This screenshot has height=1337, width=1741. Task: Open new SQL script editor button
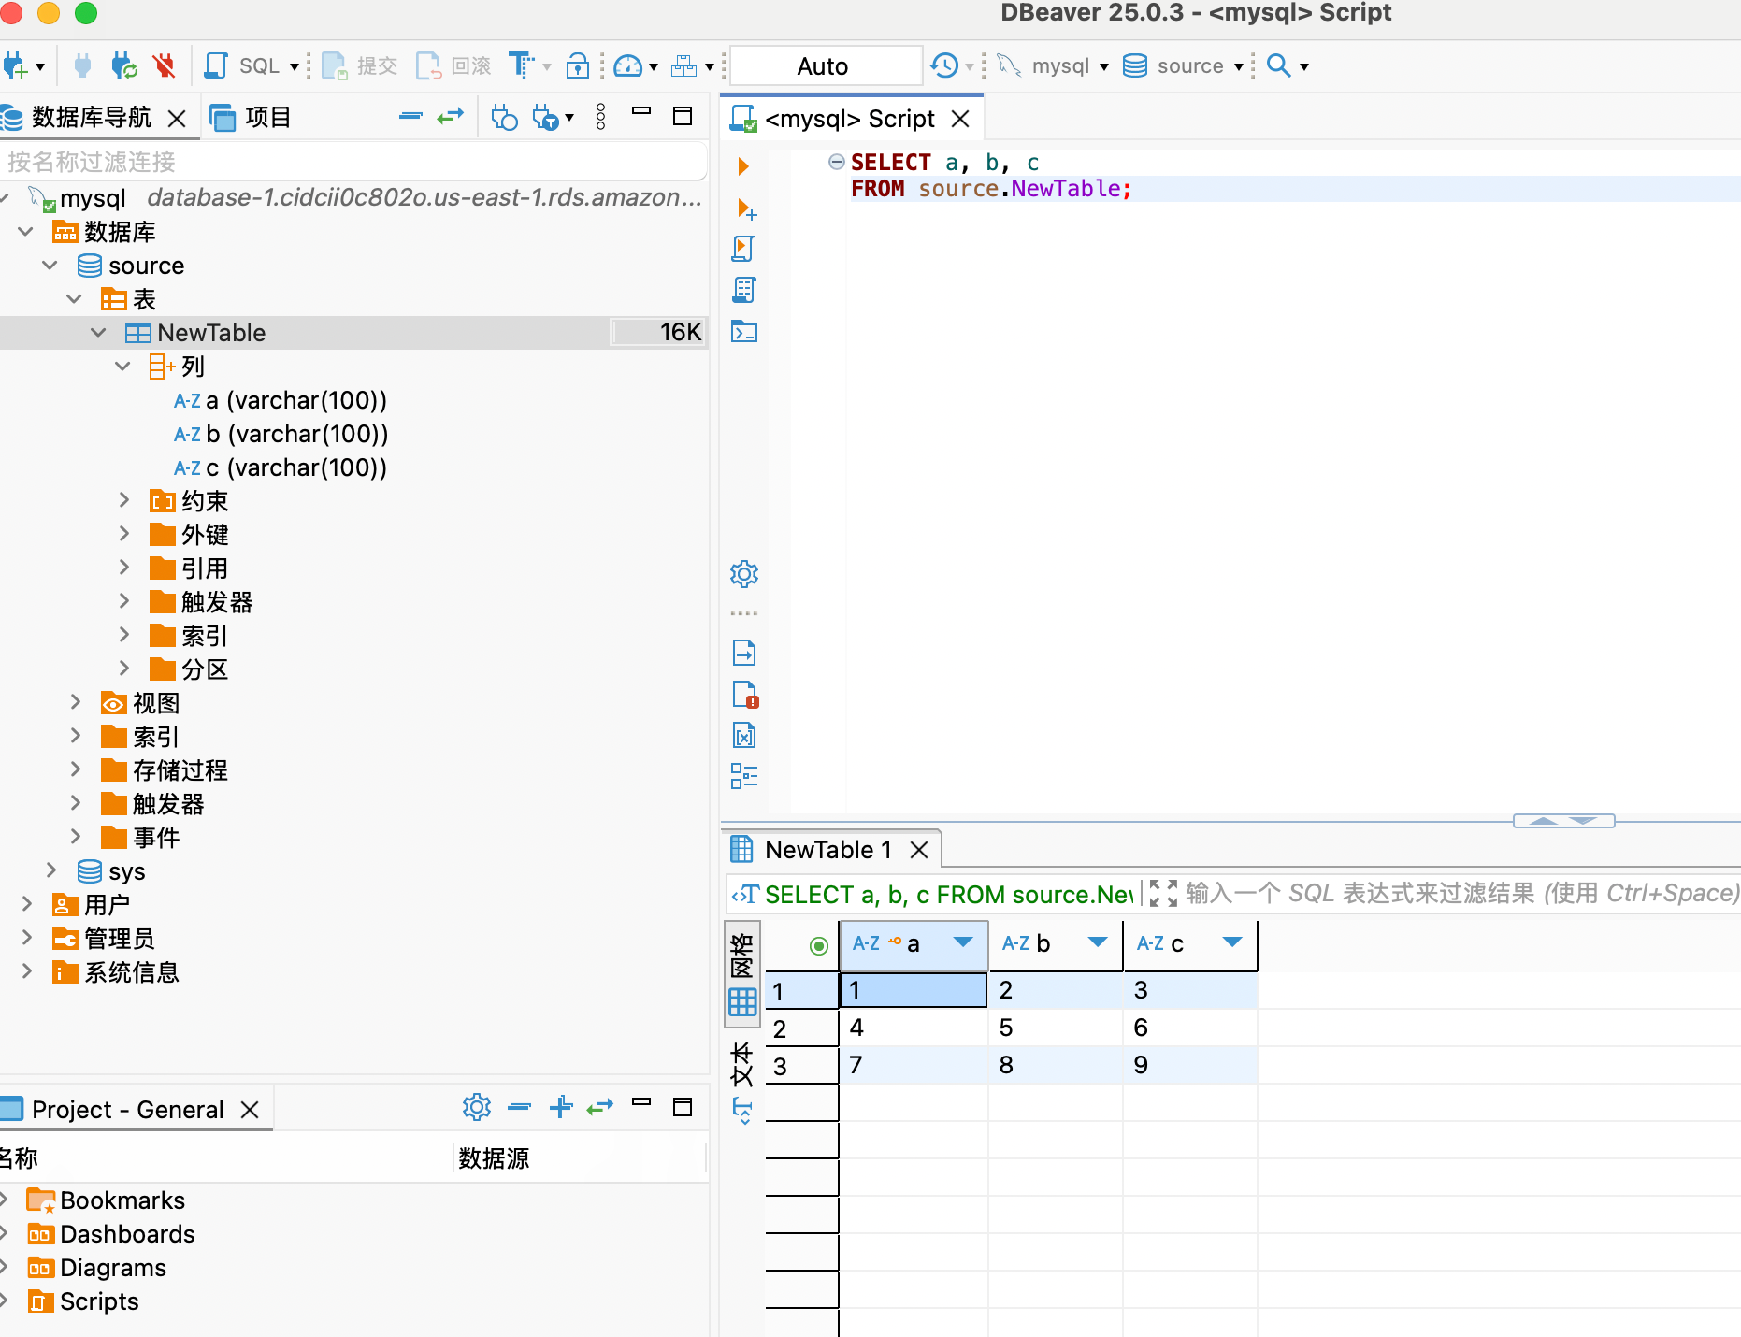click(x=242, y=65)
